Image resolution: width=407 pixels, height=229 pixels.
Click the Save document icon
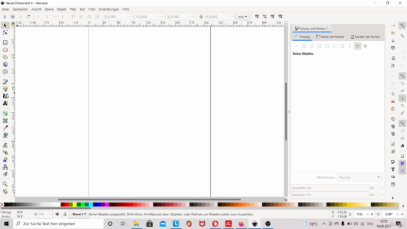click(x=393, y=41)
